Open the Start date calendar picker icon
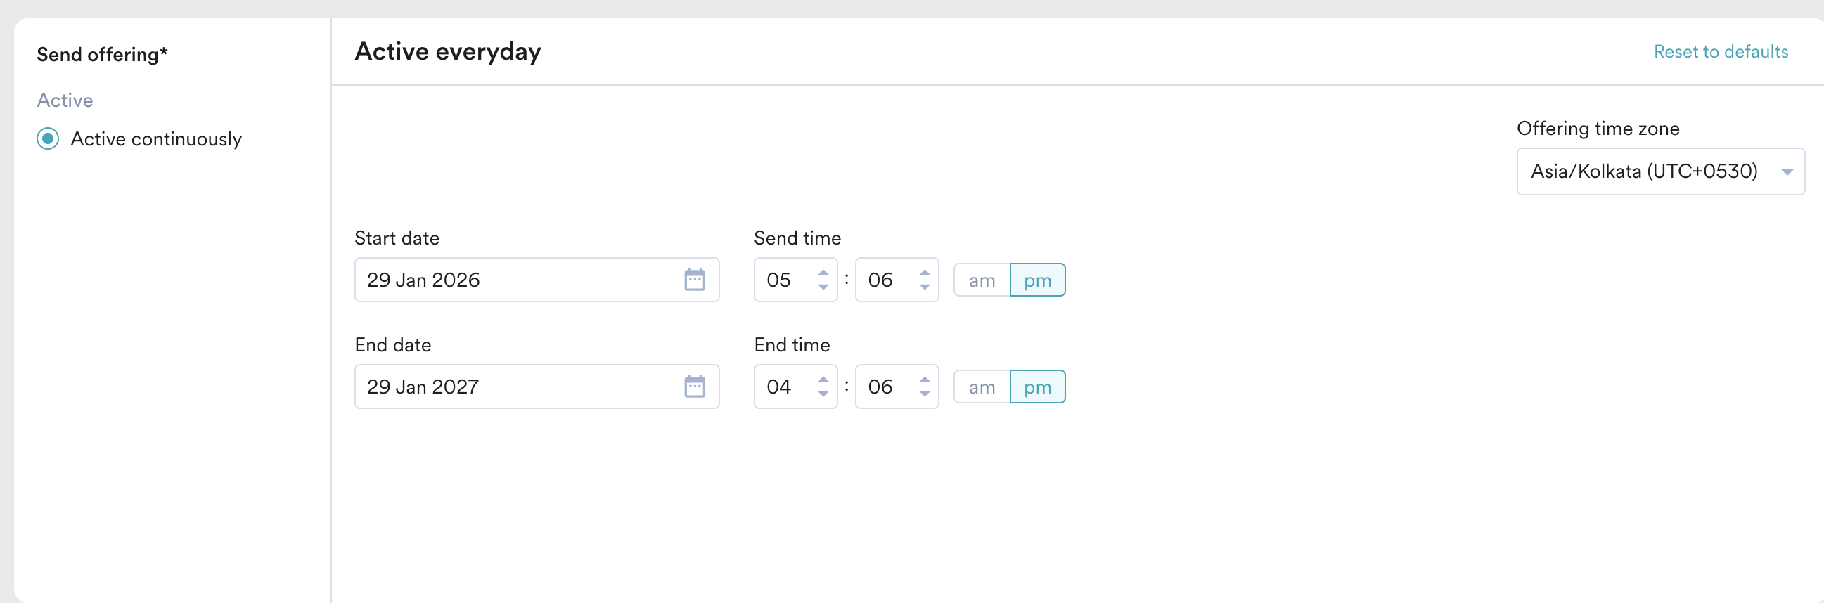The width and height of the screenshot is (1824, 603). coord(694,280)
